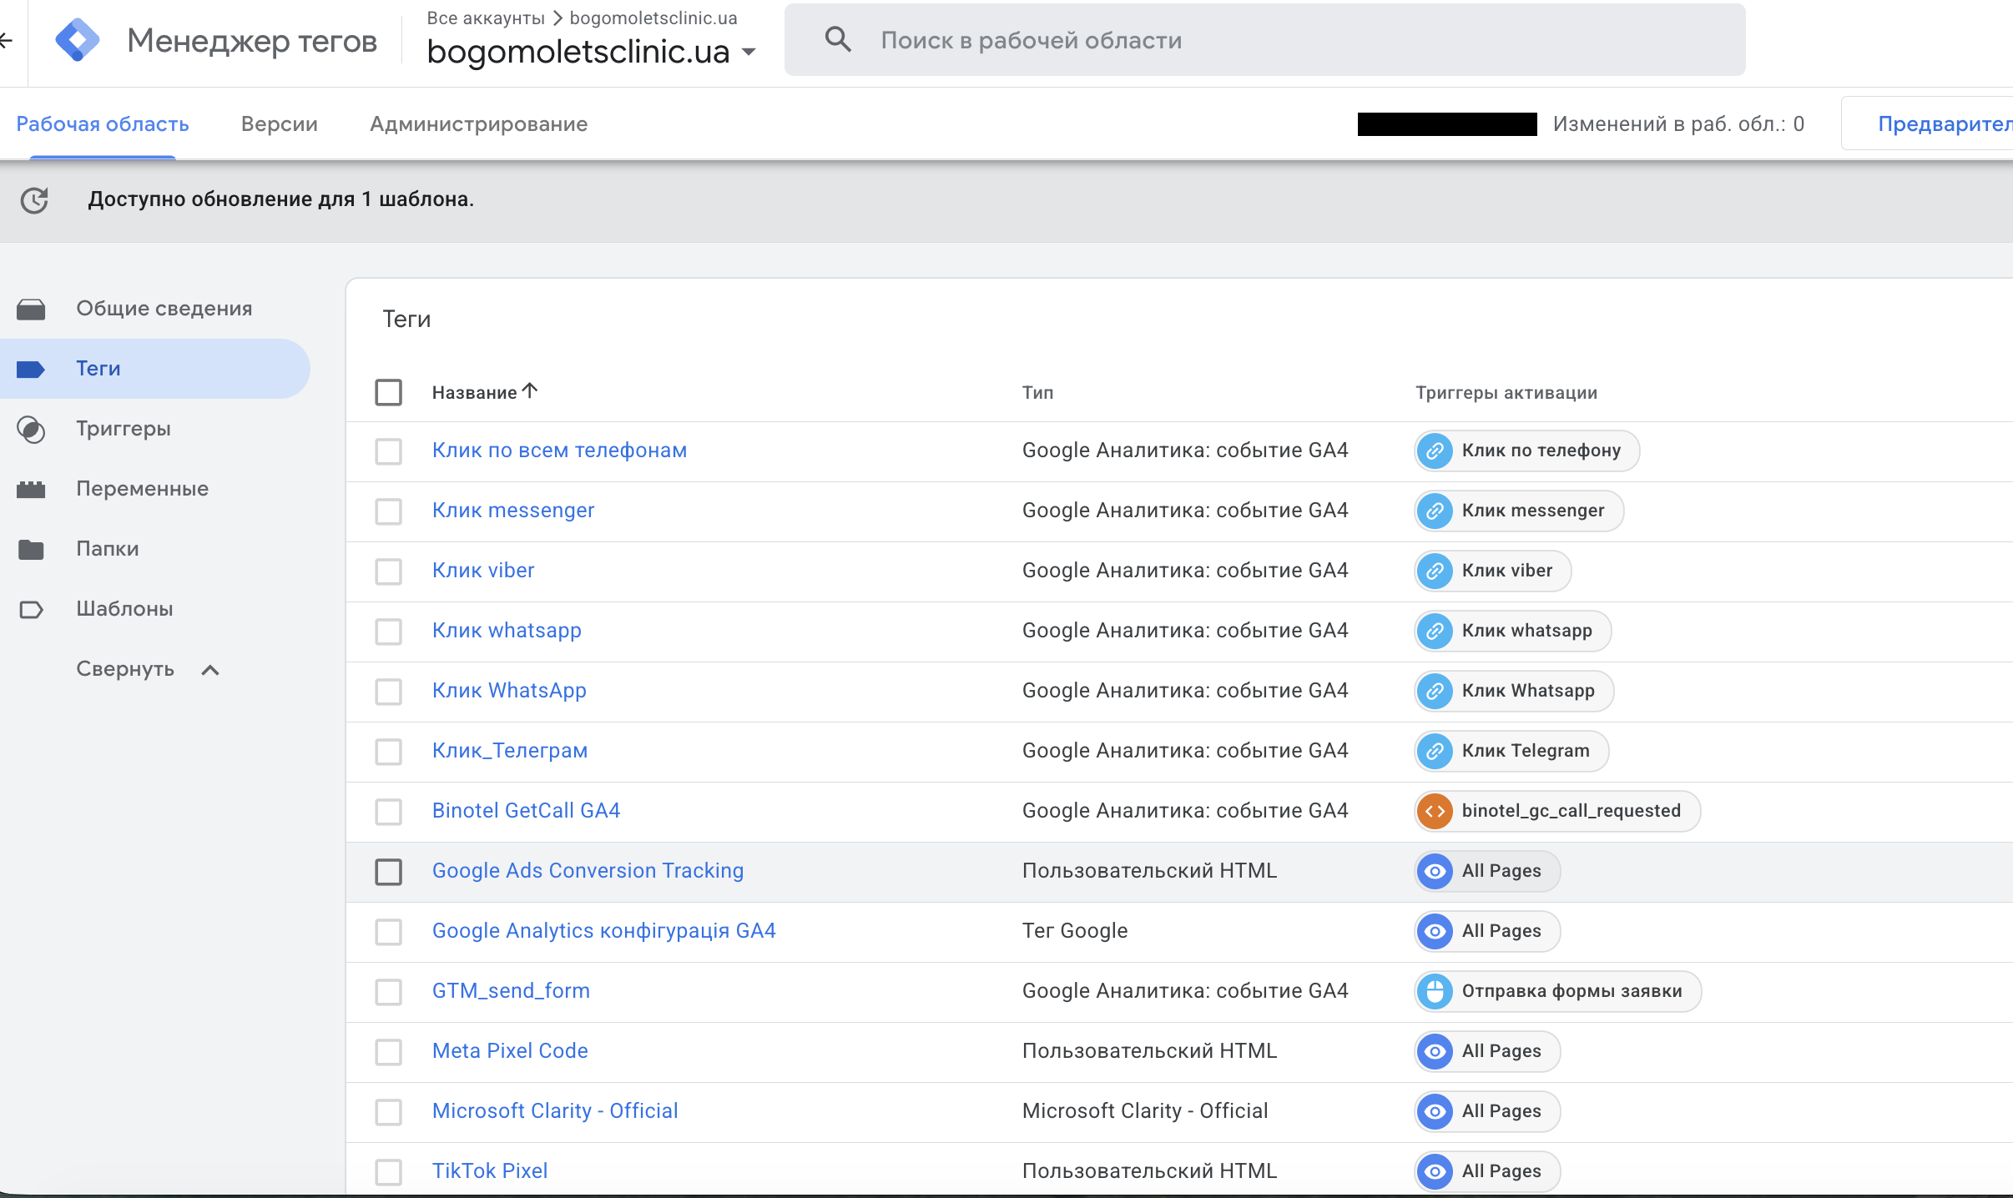Click the Клик whatsapp lowercase trigger chip
The image size is (2013, 1198).
tap(1512, 631)
